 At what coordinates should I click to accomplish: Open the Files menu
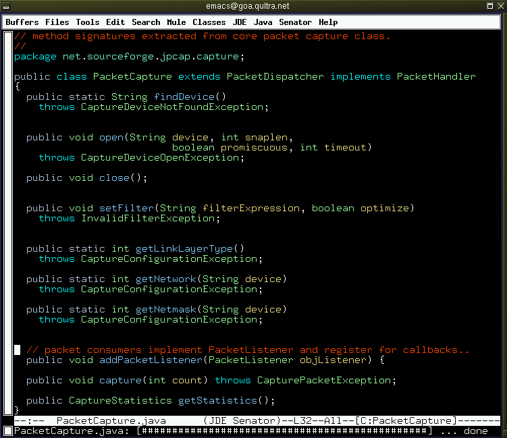click(x=57, y=22)
